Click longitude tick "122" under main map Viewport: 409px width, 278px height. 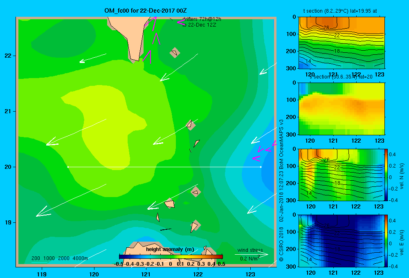click(x=198, y=274)
